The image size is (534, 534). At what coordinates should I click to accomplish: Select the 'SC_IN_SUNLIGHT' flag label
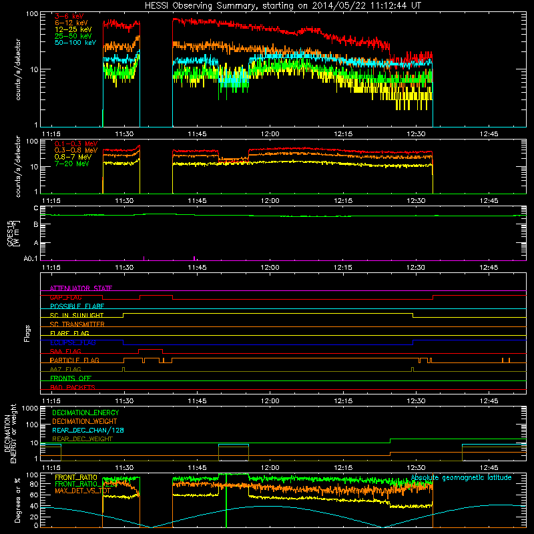77,315
